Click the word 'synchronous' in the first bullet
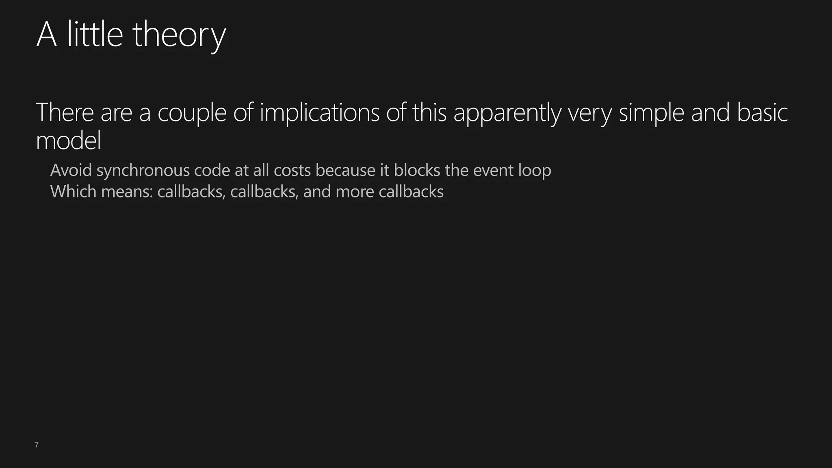The width and height of the screenshot is (832, 468). [143, 171]
